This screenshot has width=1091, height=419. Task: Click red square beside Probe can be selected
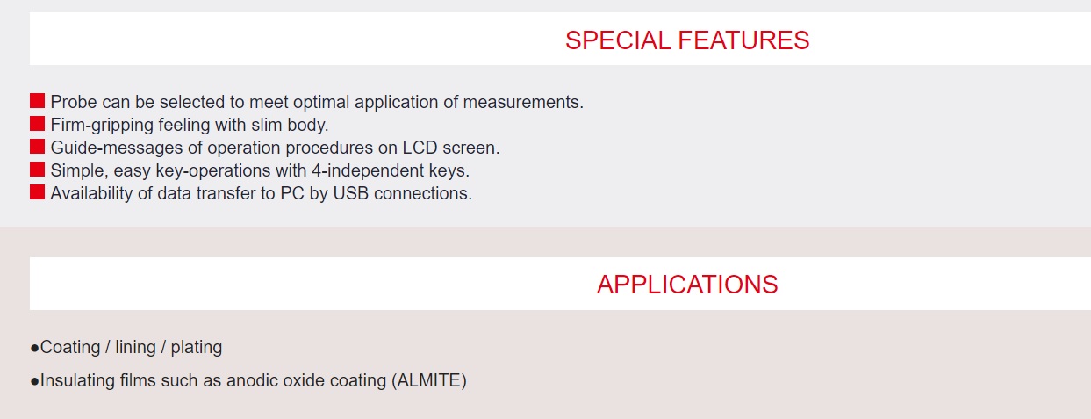(x=38, y=100)
